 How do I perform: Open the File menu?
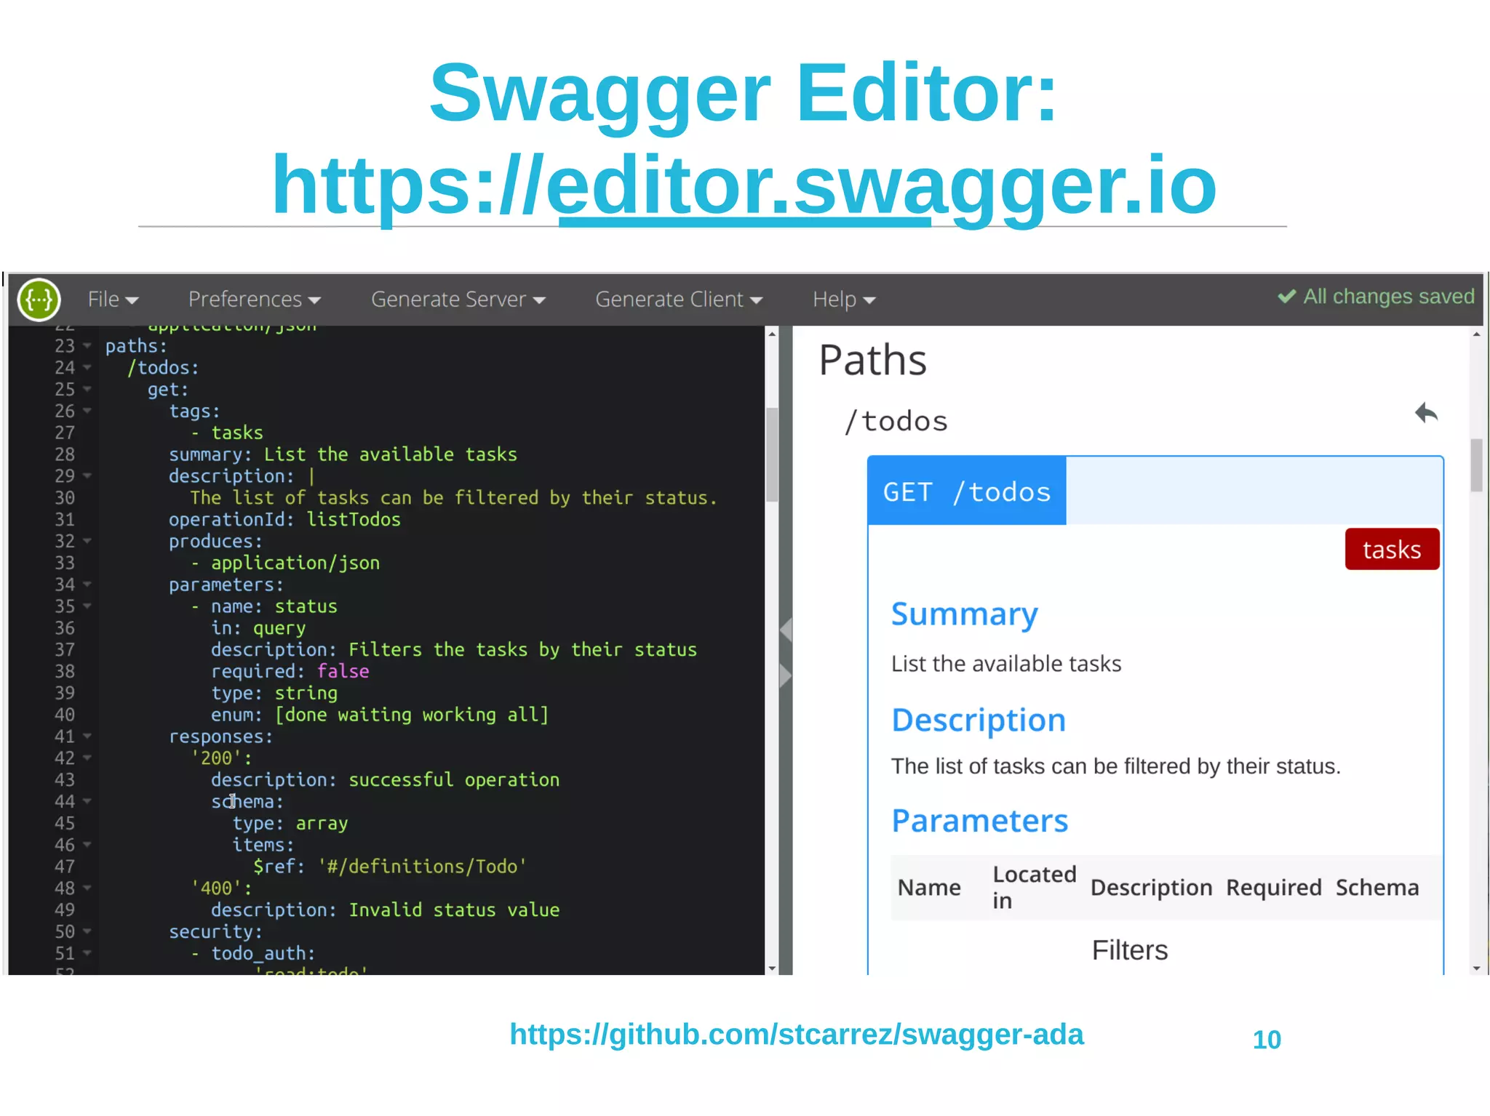(113, 300)
